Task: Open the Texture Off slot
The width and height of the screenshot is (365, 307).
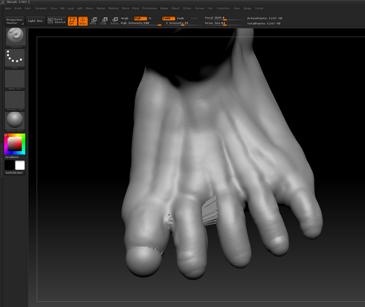Action: pyautogui.click(x=15, y=100)
